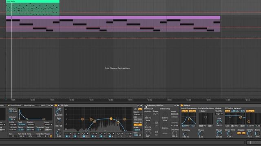Select EQ filter point 3 on the curve
This screenshot has height=146, width=261.
pos(95,122)
